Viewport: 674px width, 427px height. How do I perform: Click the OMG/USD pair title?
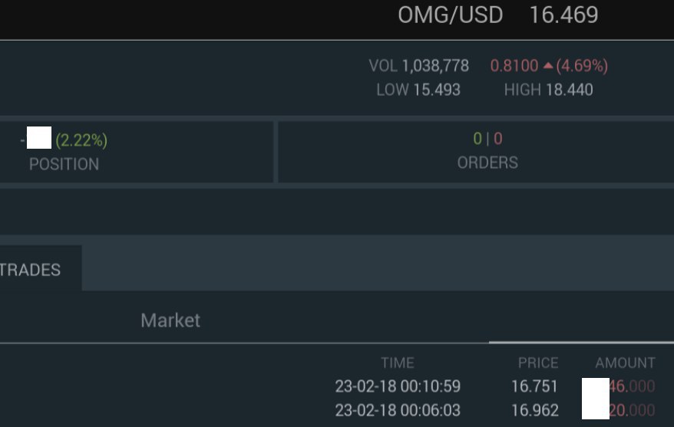coord(450,15)
